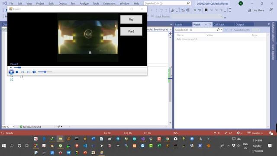Screen dimensions: 277x156
Task: Click the Type column header in Watch
Action: 254,35
